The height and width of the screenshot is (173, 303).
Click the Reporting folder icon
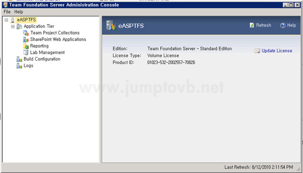[26, 46]
